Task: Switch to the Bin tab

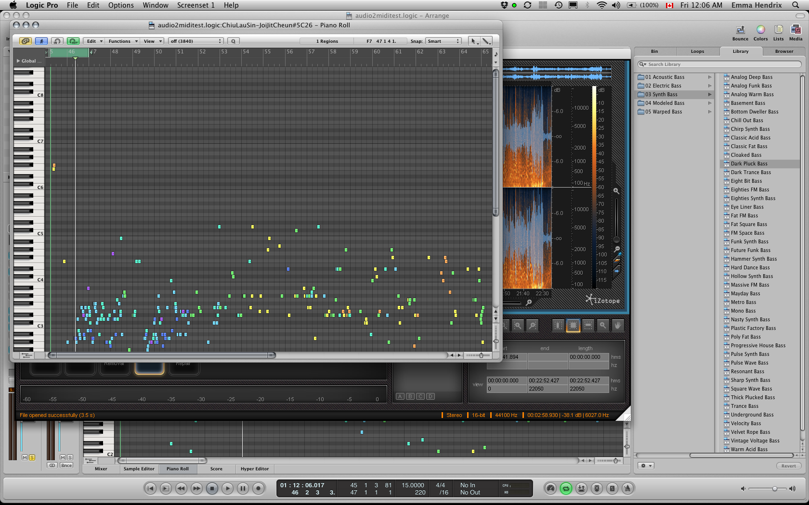Action: (654, 51)
